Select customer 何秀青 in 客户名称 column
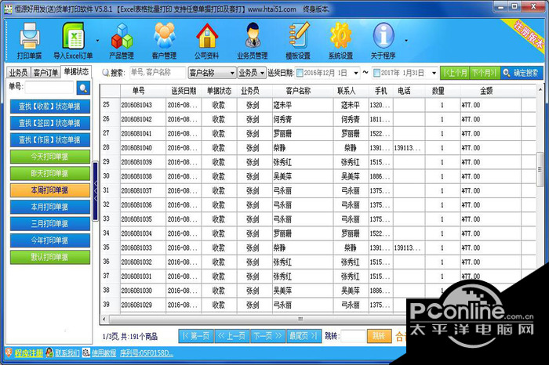The width and height of the screenshot is (549, 365). click(303, 119)
